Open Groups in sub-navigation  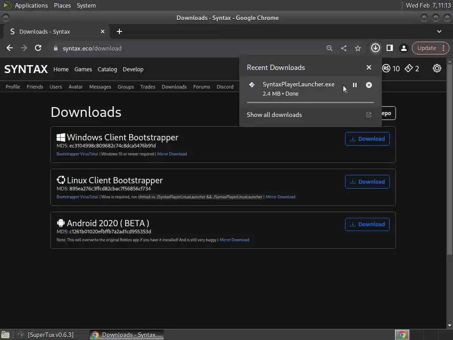click(126, 87)
